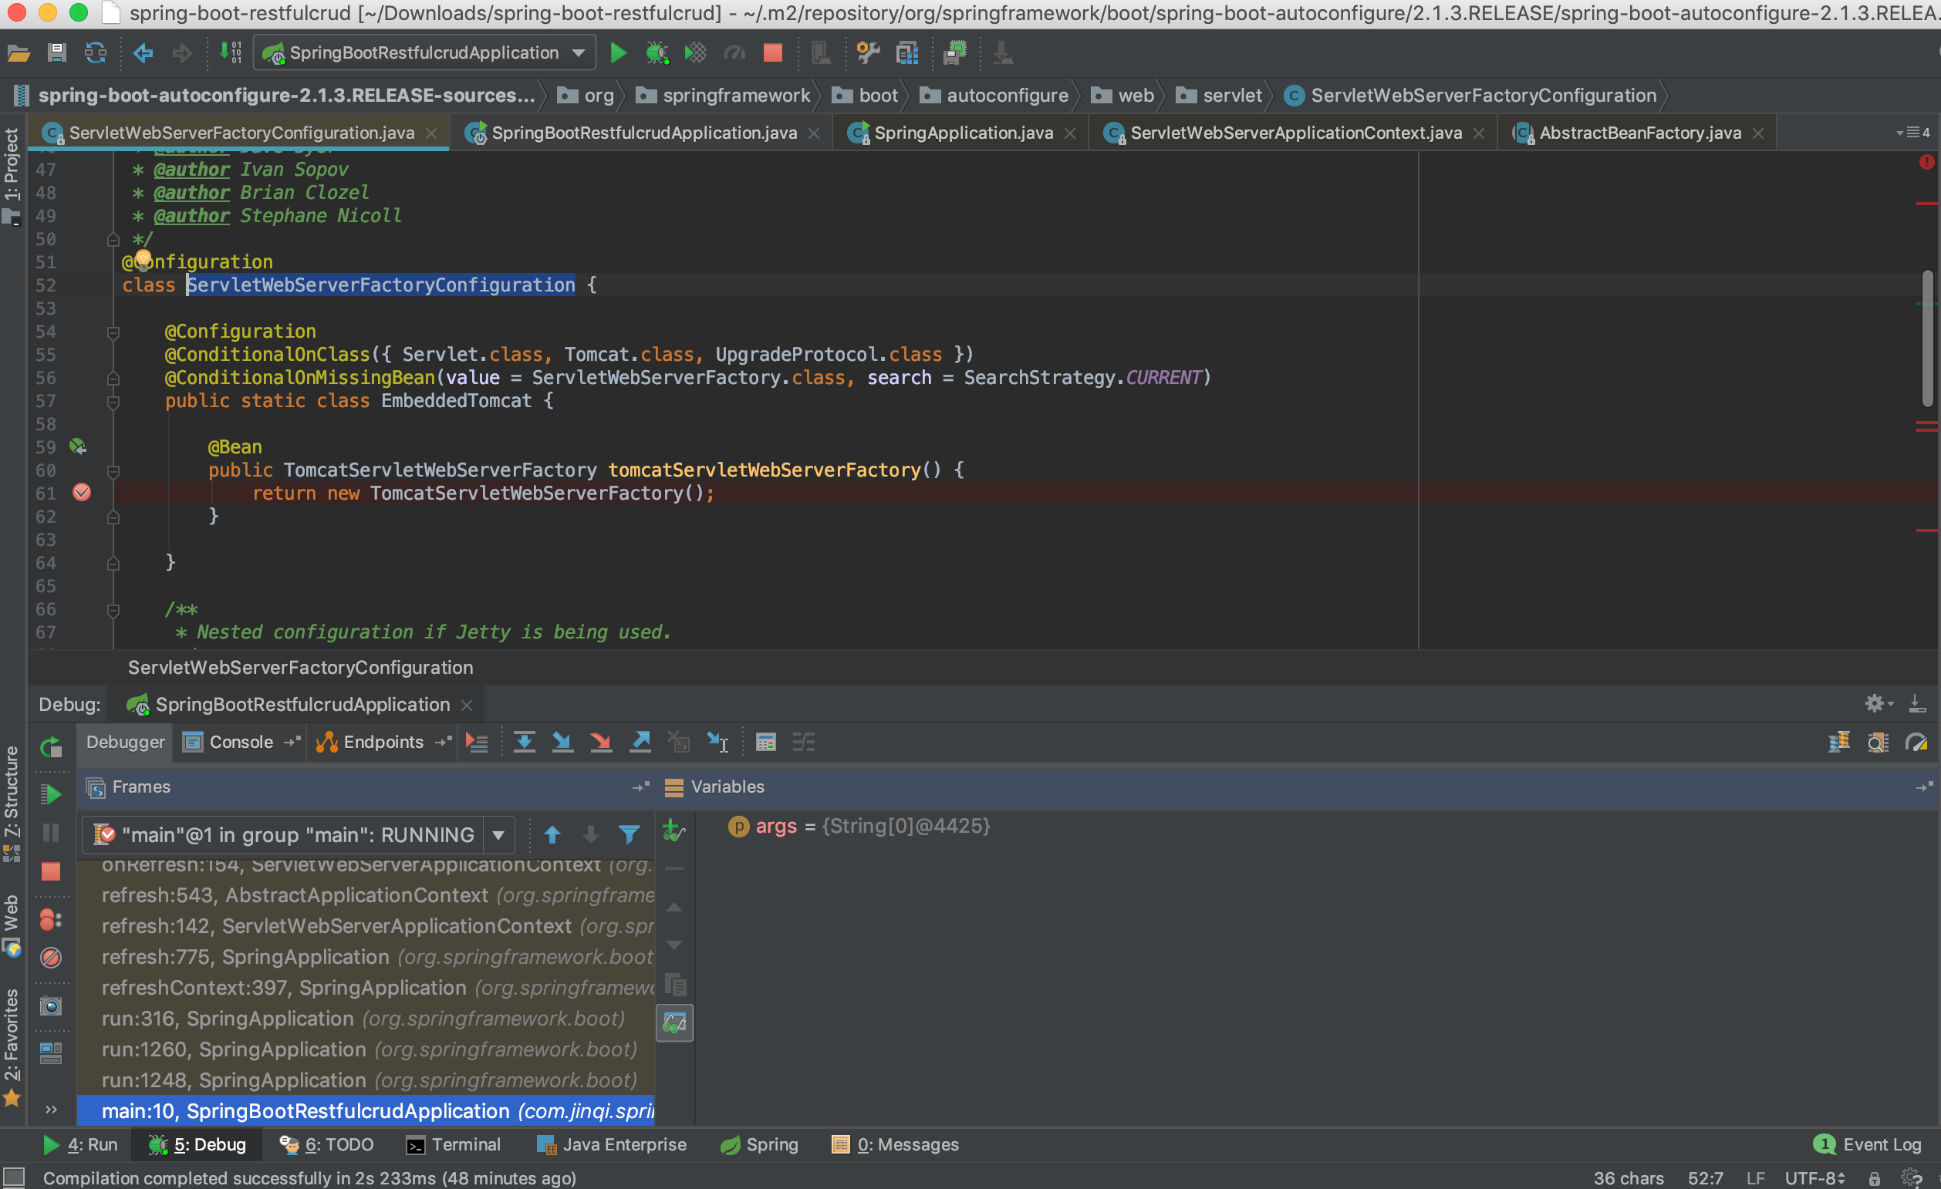
Task: Rerun the debug session with the green rerun icon
Action: tap(51, 746)
